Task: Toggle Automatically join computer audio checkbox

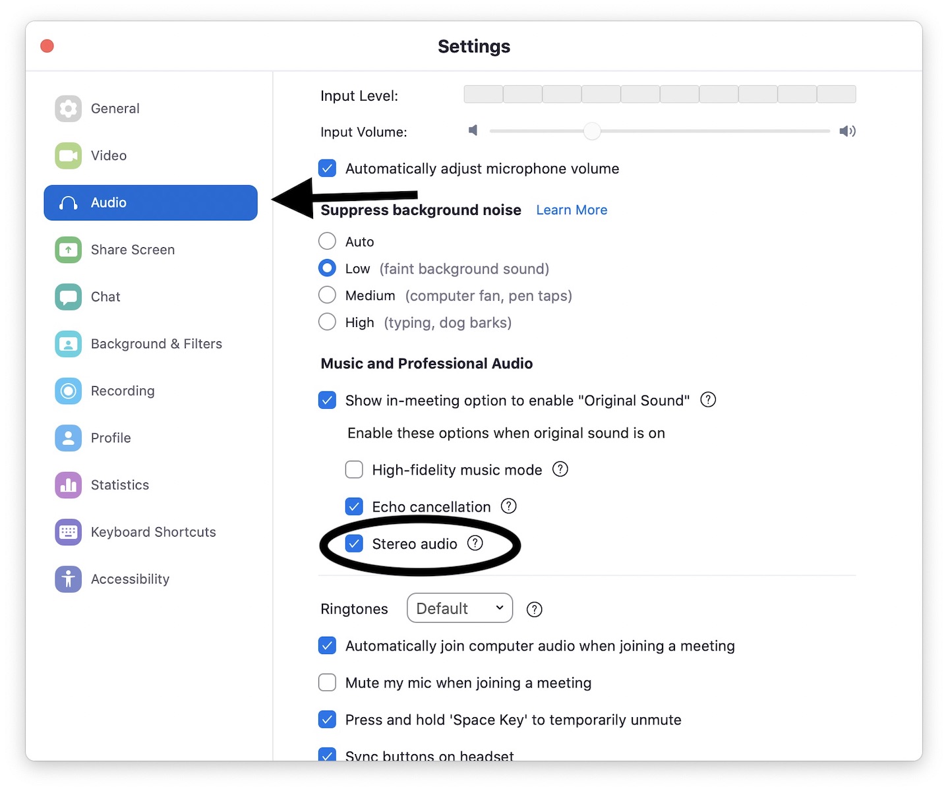Action: coord(327,645)
